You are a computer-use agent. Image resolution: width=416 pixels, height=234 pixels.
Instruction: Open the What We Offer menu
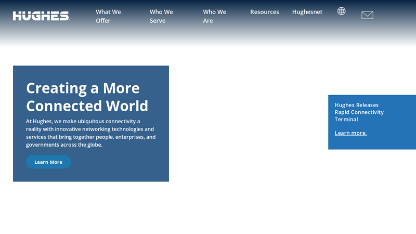coord(108,16)
